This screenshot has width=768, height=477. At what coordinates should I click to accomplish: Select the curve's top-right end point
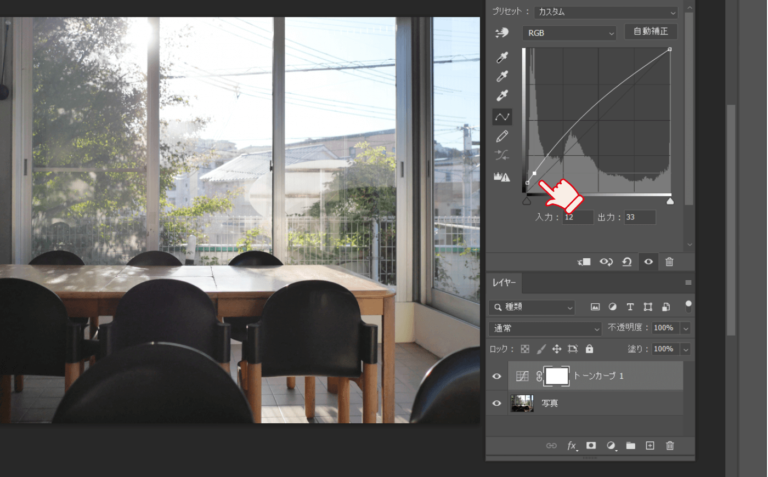point(670,49)
